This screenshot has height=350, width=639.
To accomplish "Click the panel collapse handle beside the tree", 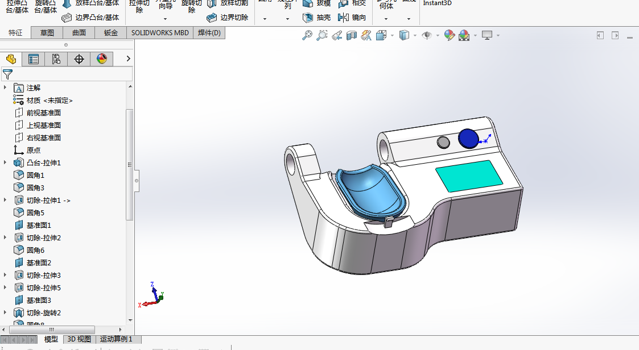I will click(x=137, y=181).
